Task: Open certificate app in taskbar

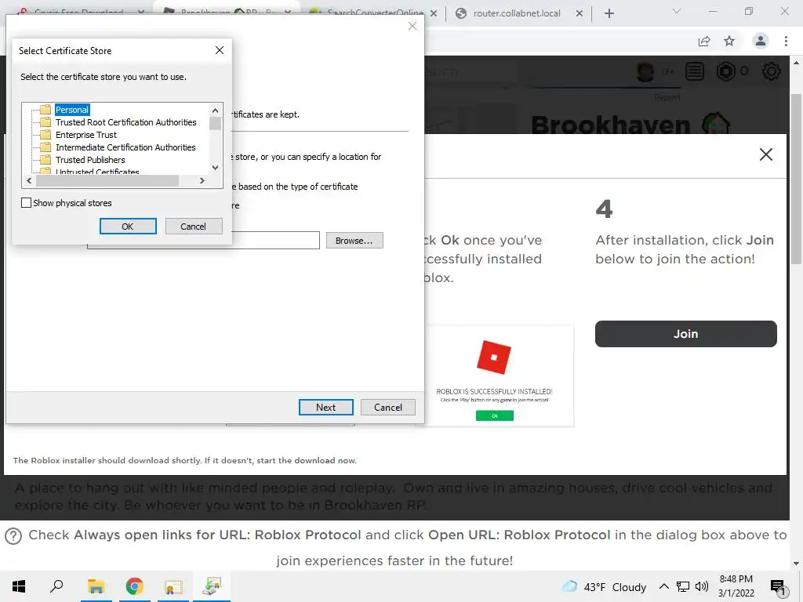Action: [x=173, y=587]
